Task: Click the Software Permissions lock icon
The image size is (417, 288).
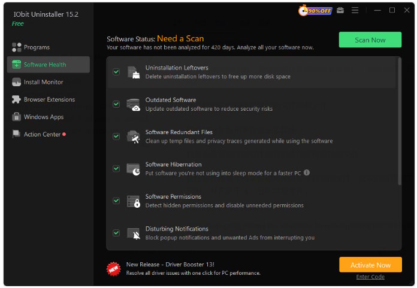Action: (x=134, y=201)
